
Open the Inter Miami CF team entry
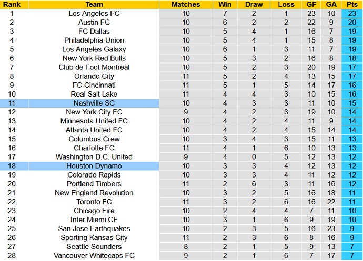click(94, 220)
